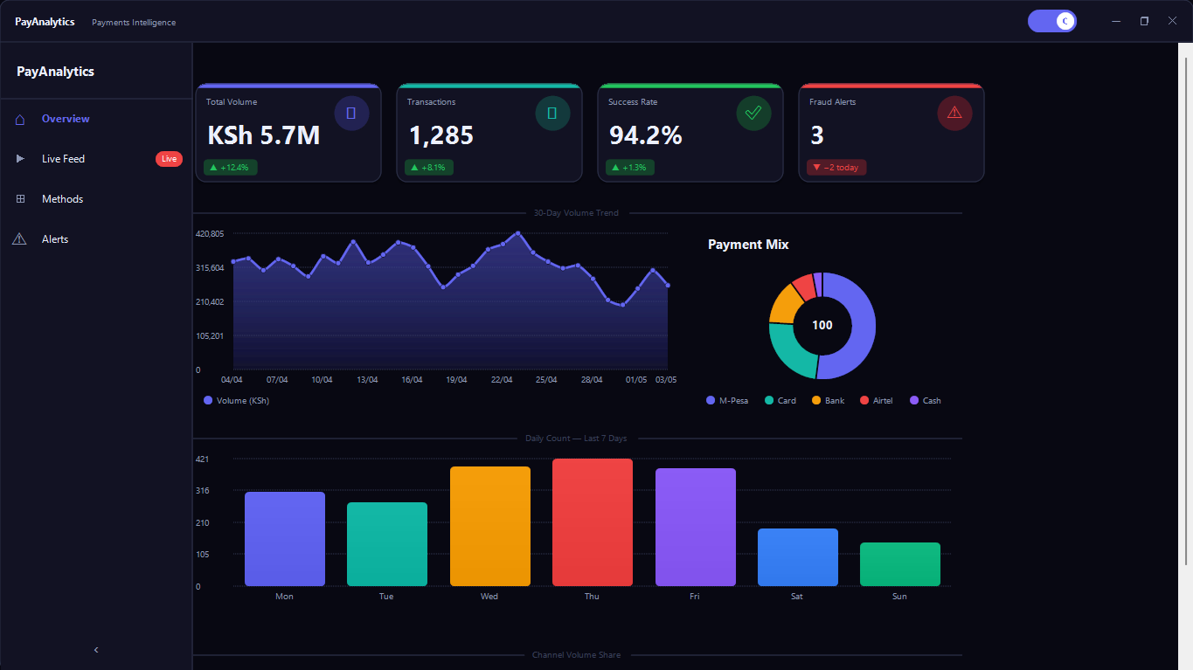This screenshot has width=1193, height=670.
Task: Click the red Live badge
Action: [x=169, y=159]
